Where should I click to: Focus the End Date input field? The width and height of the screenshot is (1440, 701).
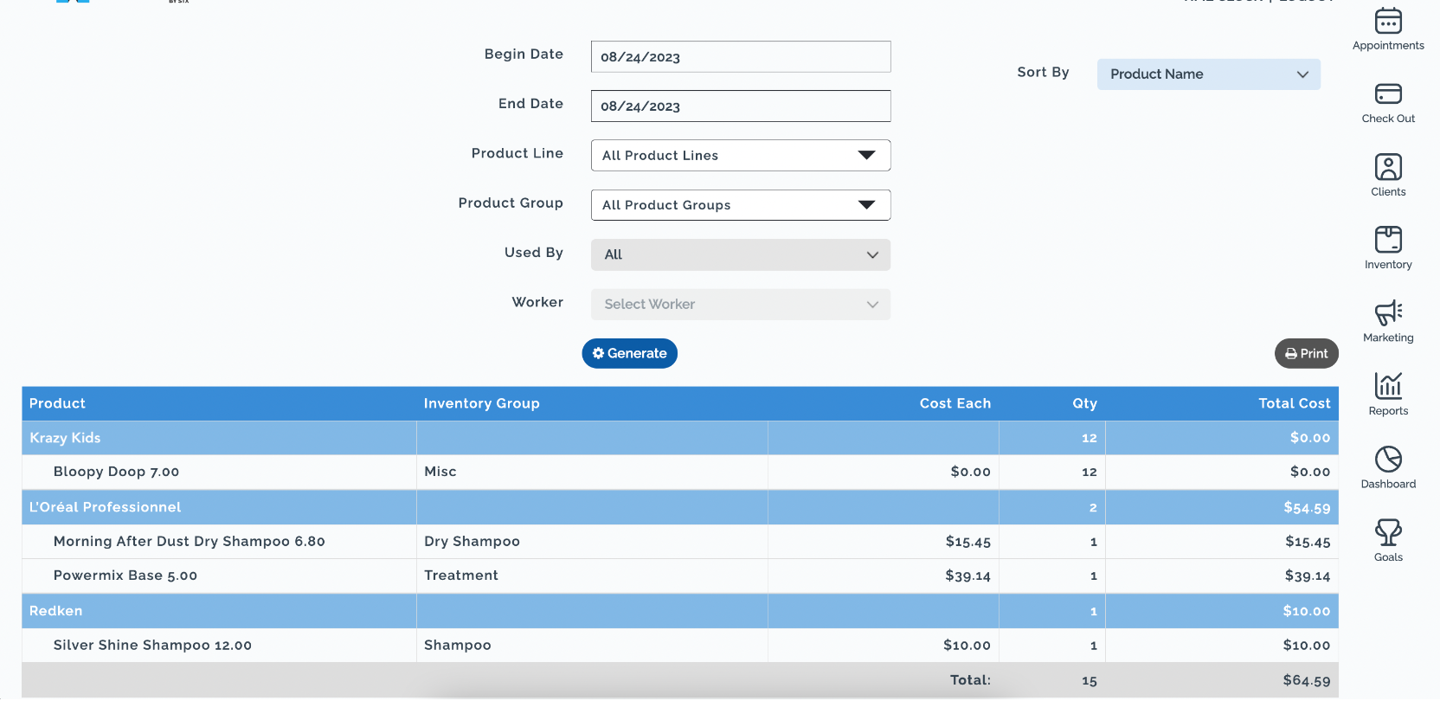click(x=741, y=106)
